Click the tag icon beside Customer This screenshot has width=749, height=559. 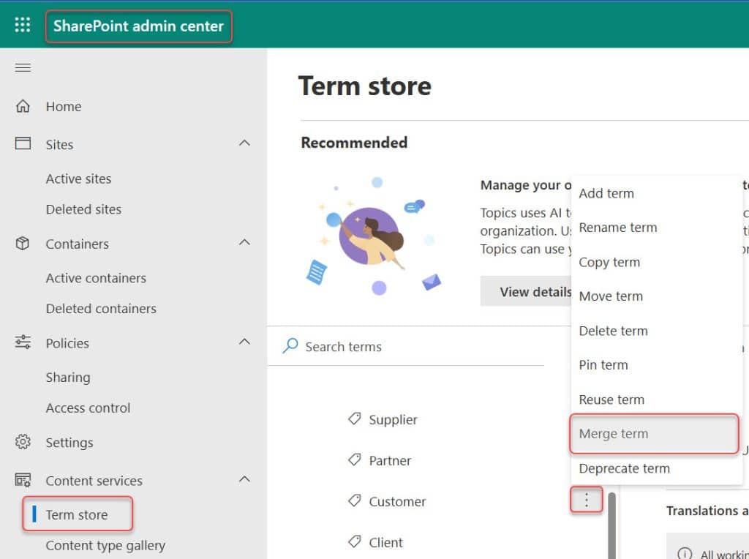pos(354,500)
